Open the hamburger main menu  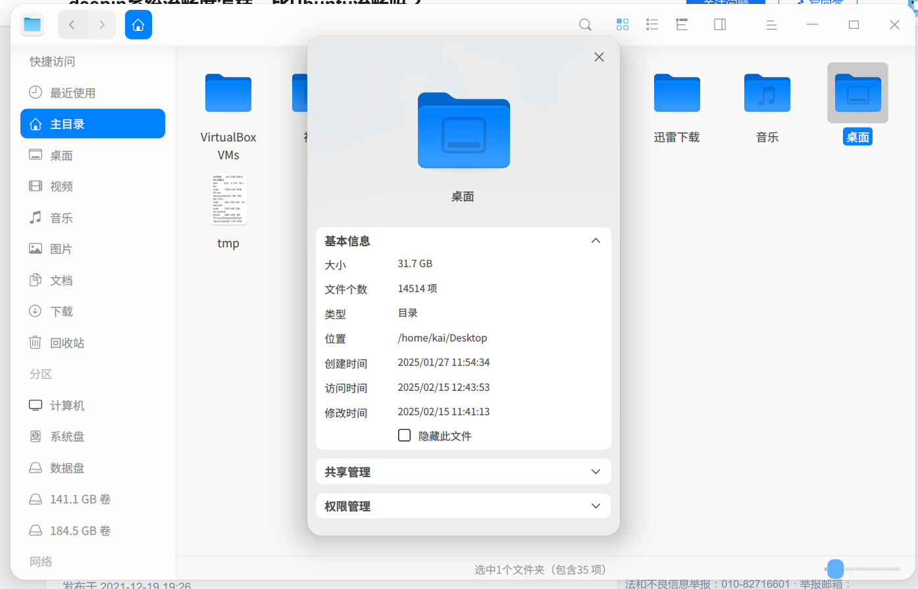[x=771, y=25]
